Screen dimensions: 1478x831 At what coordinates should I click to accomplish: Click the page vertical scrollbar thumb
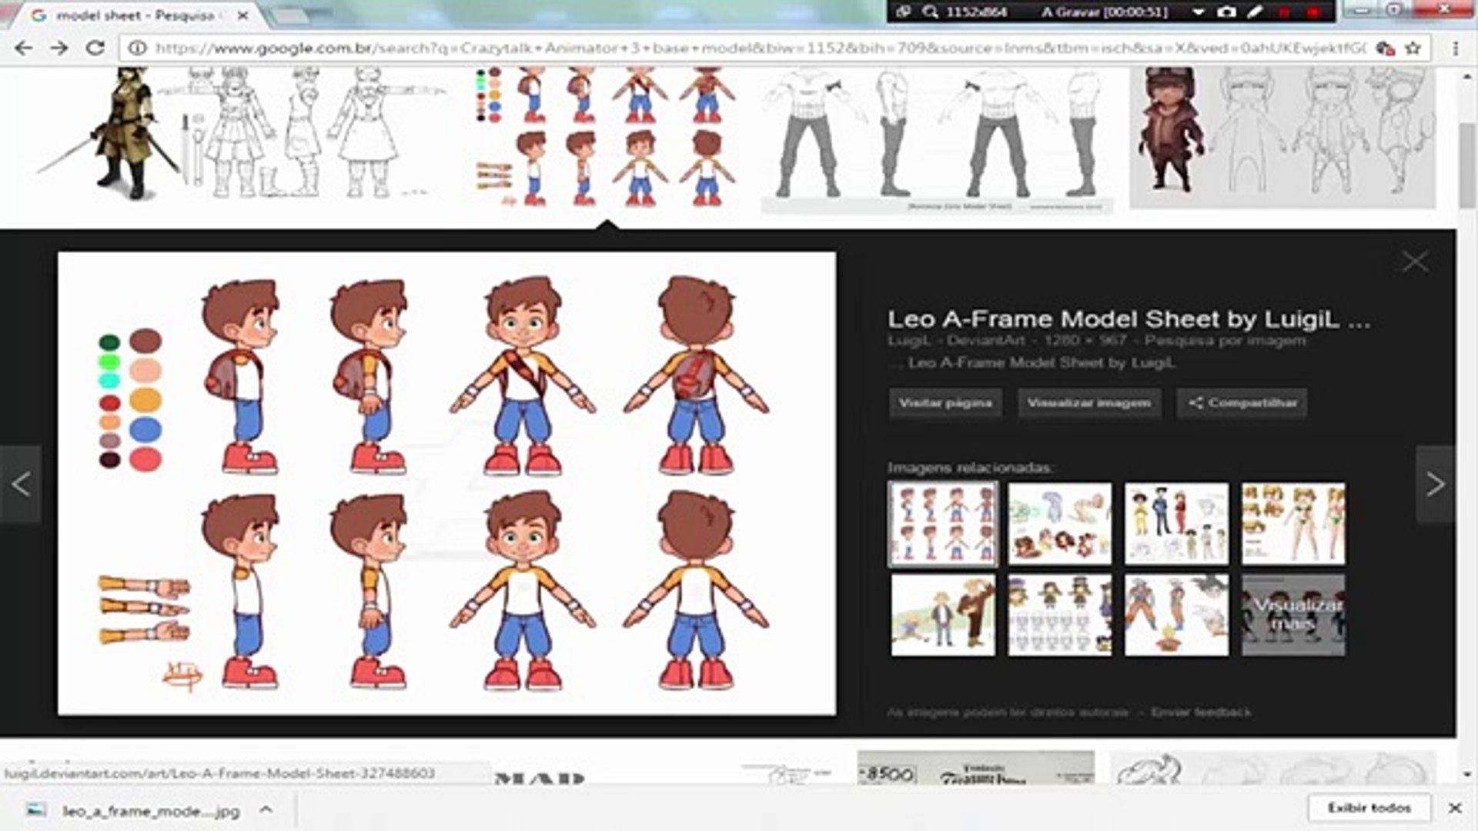[x=1467, y=165]
